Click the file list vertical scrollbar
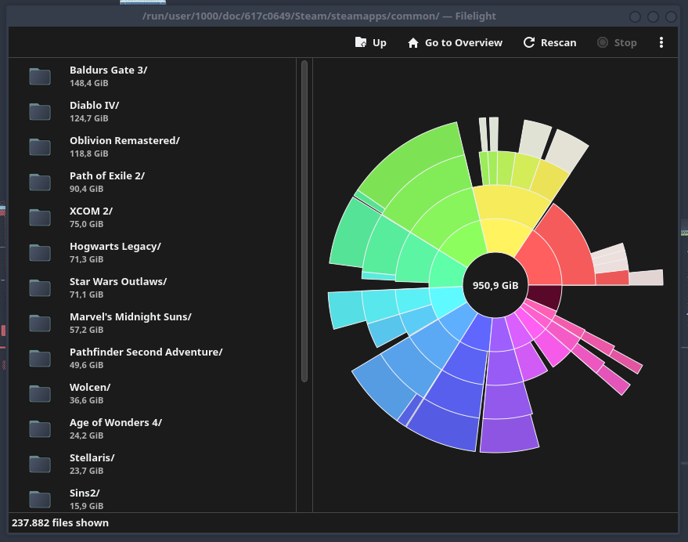The width and height of the screenshot is (688, 542). (x=304, y=219)
